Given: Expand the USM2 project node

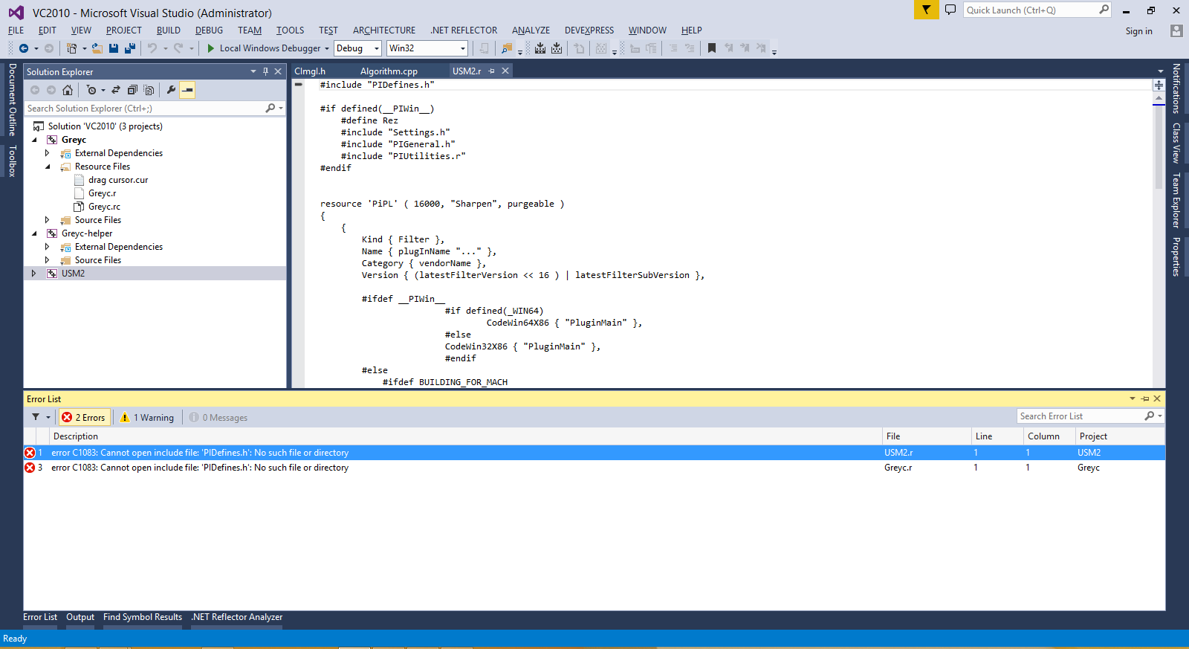Looking at the screenshot, I should click(34, 274).
